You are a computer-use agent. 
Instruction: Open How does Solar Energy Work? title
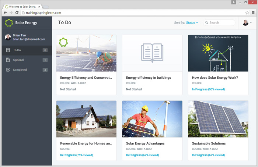(215, 78)
